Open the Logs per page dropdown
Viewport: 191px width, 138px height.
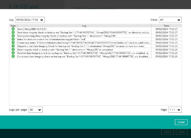36,110
